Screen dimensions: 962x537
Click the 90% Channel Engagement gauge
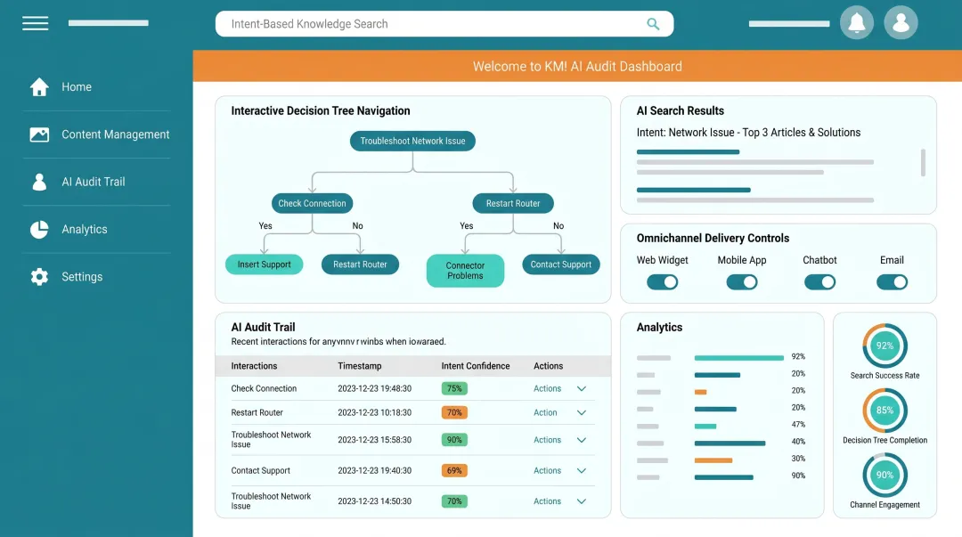(885, 475)
